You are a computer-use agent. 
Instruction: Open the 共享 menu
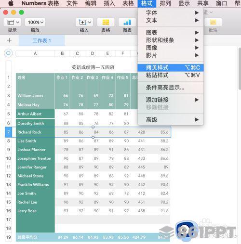[x=203, y=3]
